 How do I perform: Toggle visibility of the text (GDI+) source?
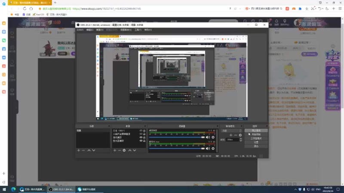click(141, 131)
